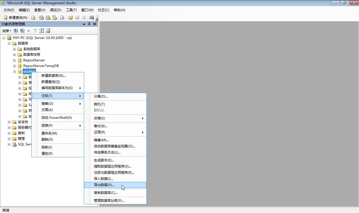This screenshot has height=213, width=359.
Task: Click the 数据库快照 folder icon
Action: 20,55
